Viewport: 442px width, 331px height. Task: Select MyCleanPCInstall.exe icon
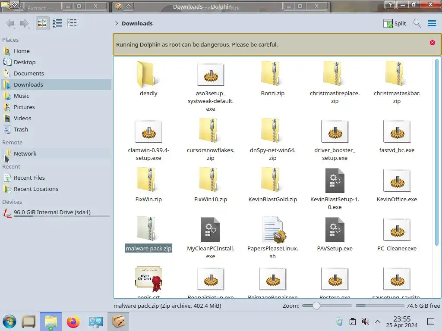point(211,230)
